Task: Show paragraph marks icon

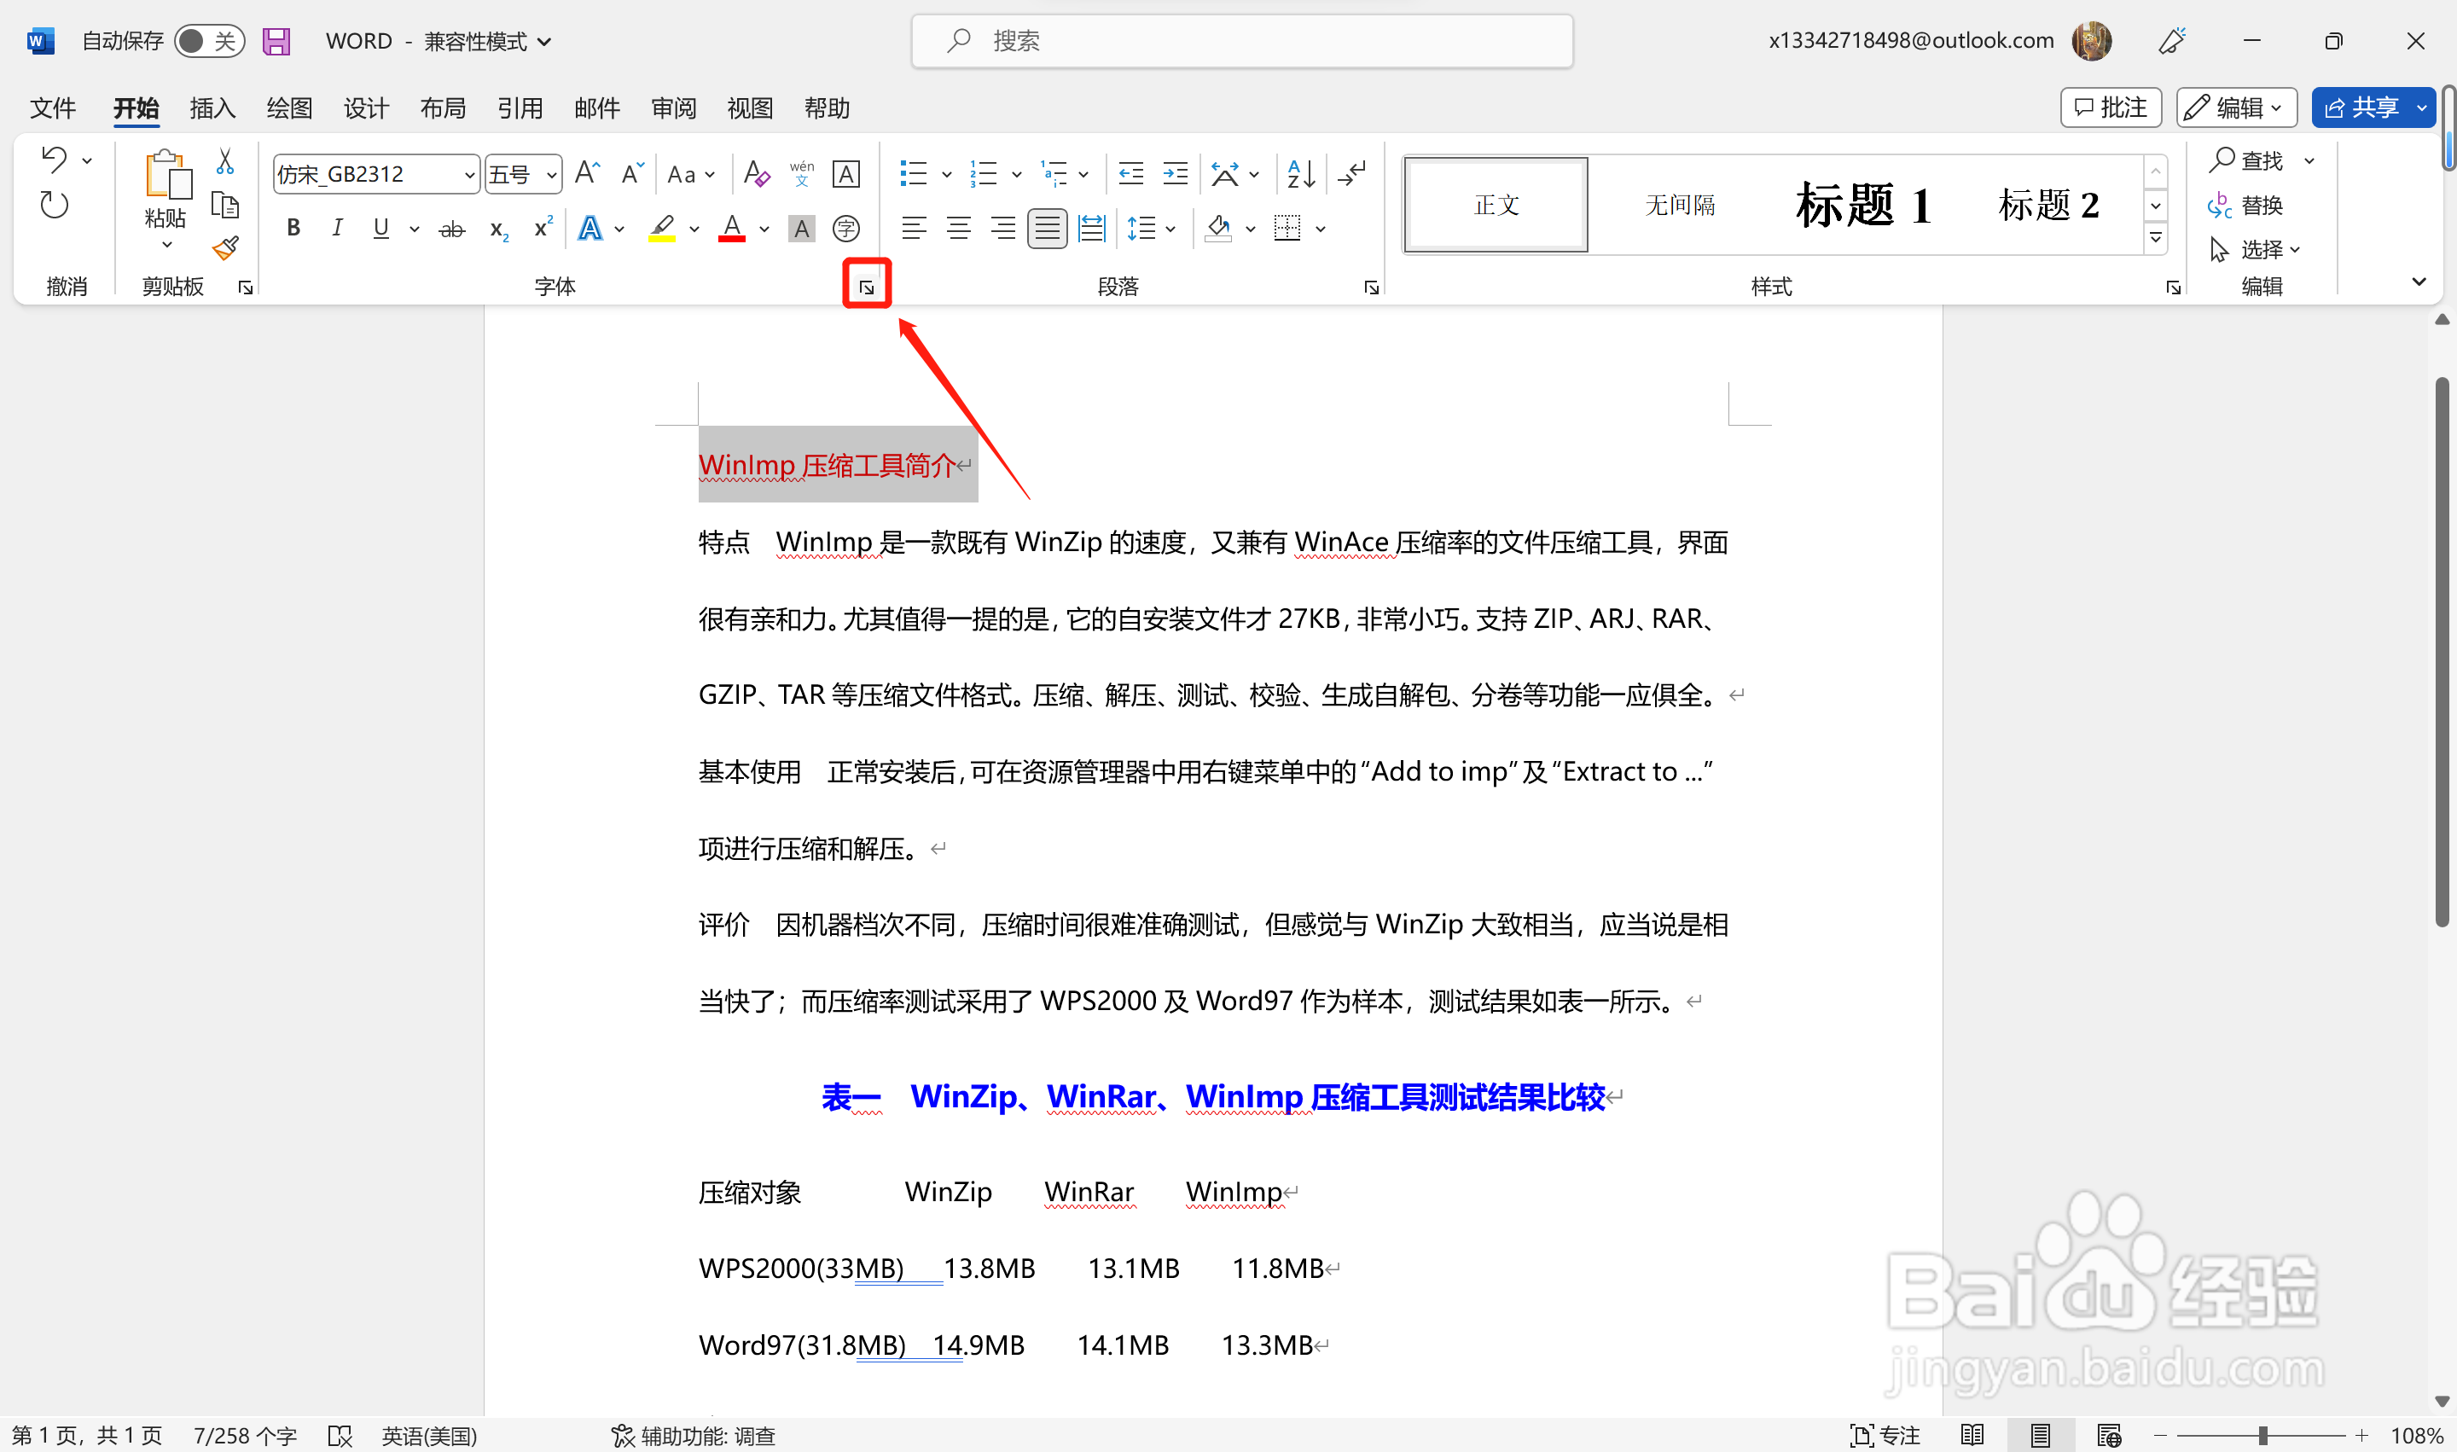Action: [x=1352, y=174]
